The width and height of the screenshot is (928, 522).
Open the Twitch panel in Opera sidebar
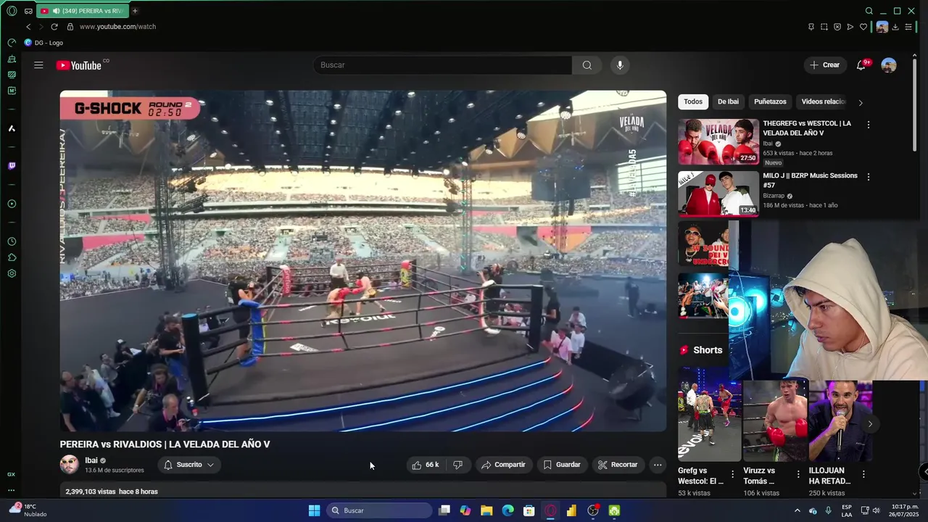12,166
